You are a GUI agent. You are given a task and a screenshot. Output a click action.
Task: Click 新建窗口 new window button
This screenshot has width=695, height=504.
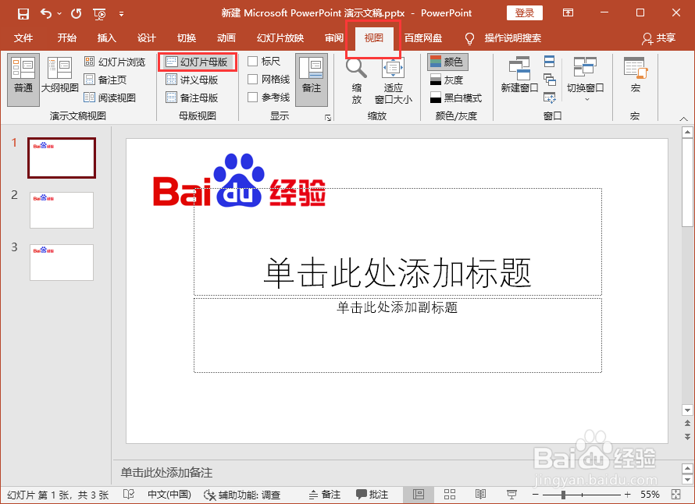click(519, 76)
